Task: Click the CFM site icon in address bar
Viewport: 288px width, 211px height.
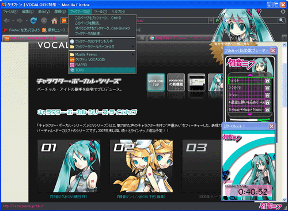Action: pos(64,20)
